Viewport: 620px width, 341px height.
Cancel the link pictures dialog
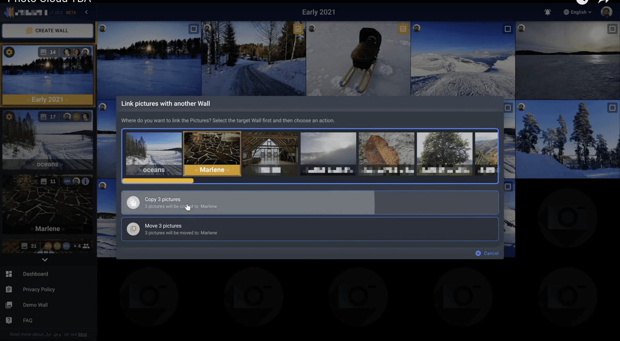pos(487,253)
